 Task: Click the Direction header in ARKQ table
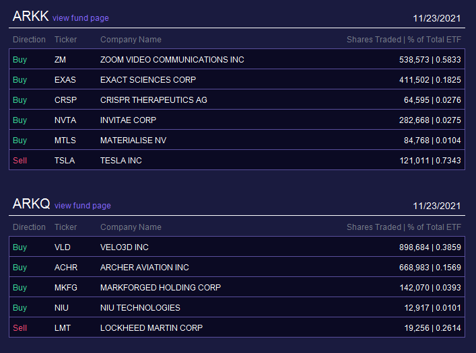(x=29, y=227)
